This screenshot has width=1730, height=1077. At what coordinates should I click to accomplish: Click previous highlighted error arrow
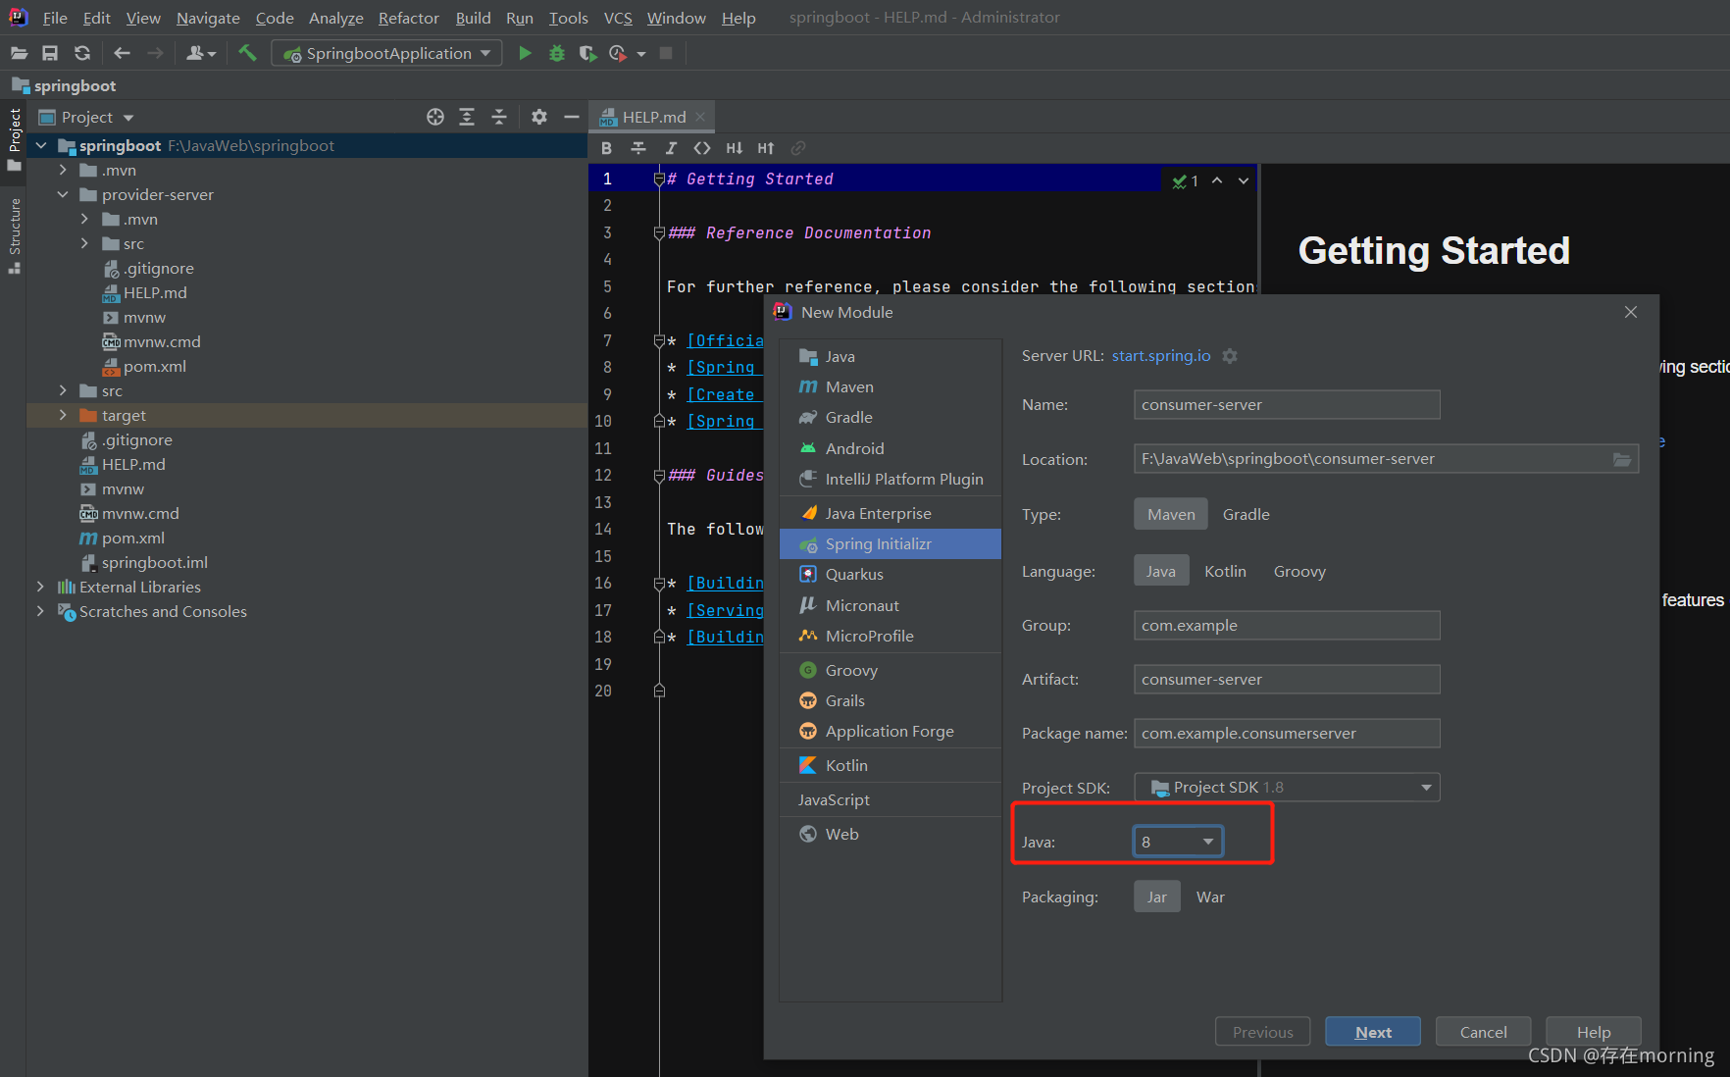point(1217,180)
